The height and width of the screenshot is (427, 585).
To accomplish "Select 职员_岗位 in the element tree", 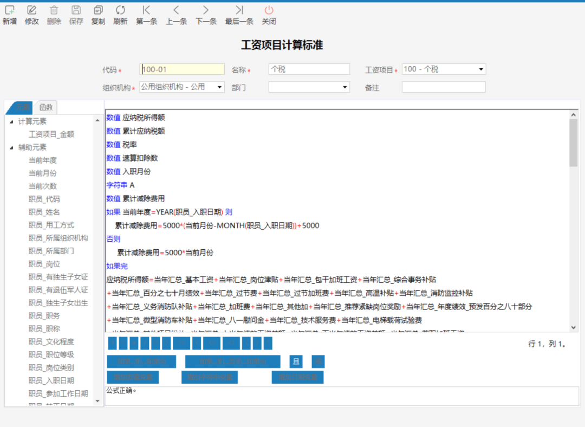I will [x=44, y=264].
